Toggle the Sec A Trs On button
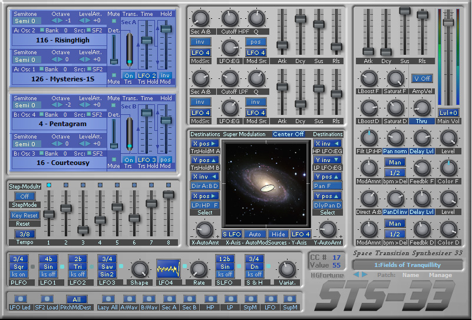This screenshot has width=472, height=320. tap(128, 75)
